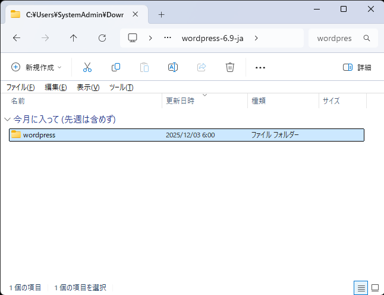This screenshot has width=384, height=295.
Task: Click the Rename icon in toolbar
Action: (173, 67)
